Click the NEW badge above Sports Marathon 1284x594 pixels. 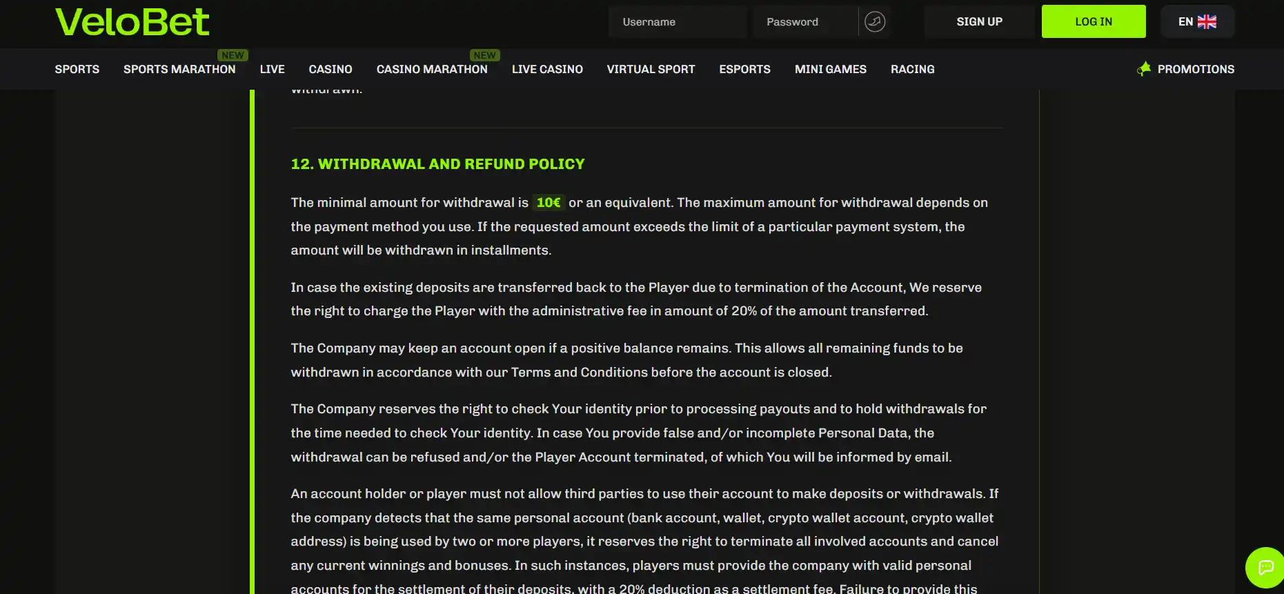(233, 55)
